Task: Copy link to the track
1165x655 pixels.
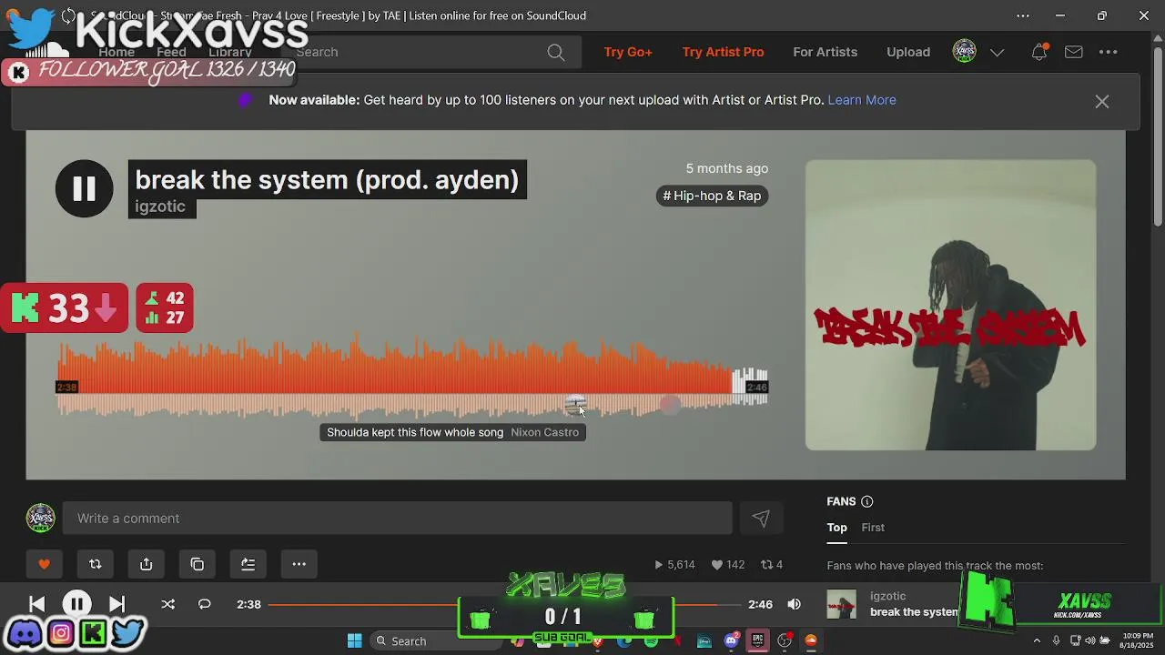Action: click(198, 564)
